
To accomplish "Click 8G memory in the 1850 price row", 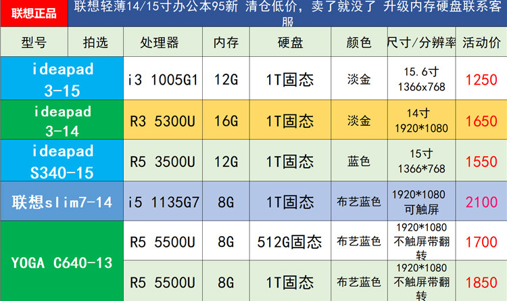I will (226, 281).
